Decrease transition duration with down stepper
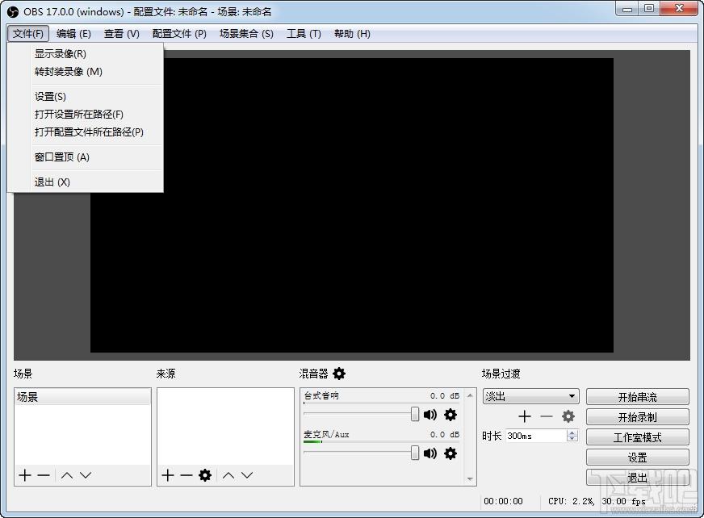Viewport: 704px width, 518px height. point(572,439)
